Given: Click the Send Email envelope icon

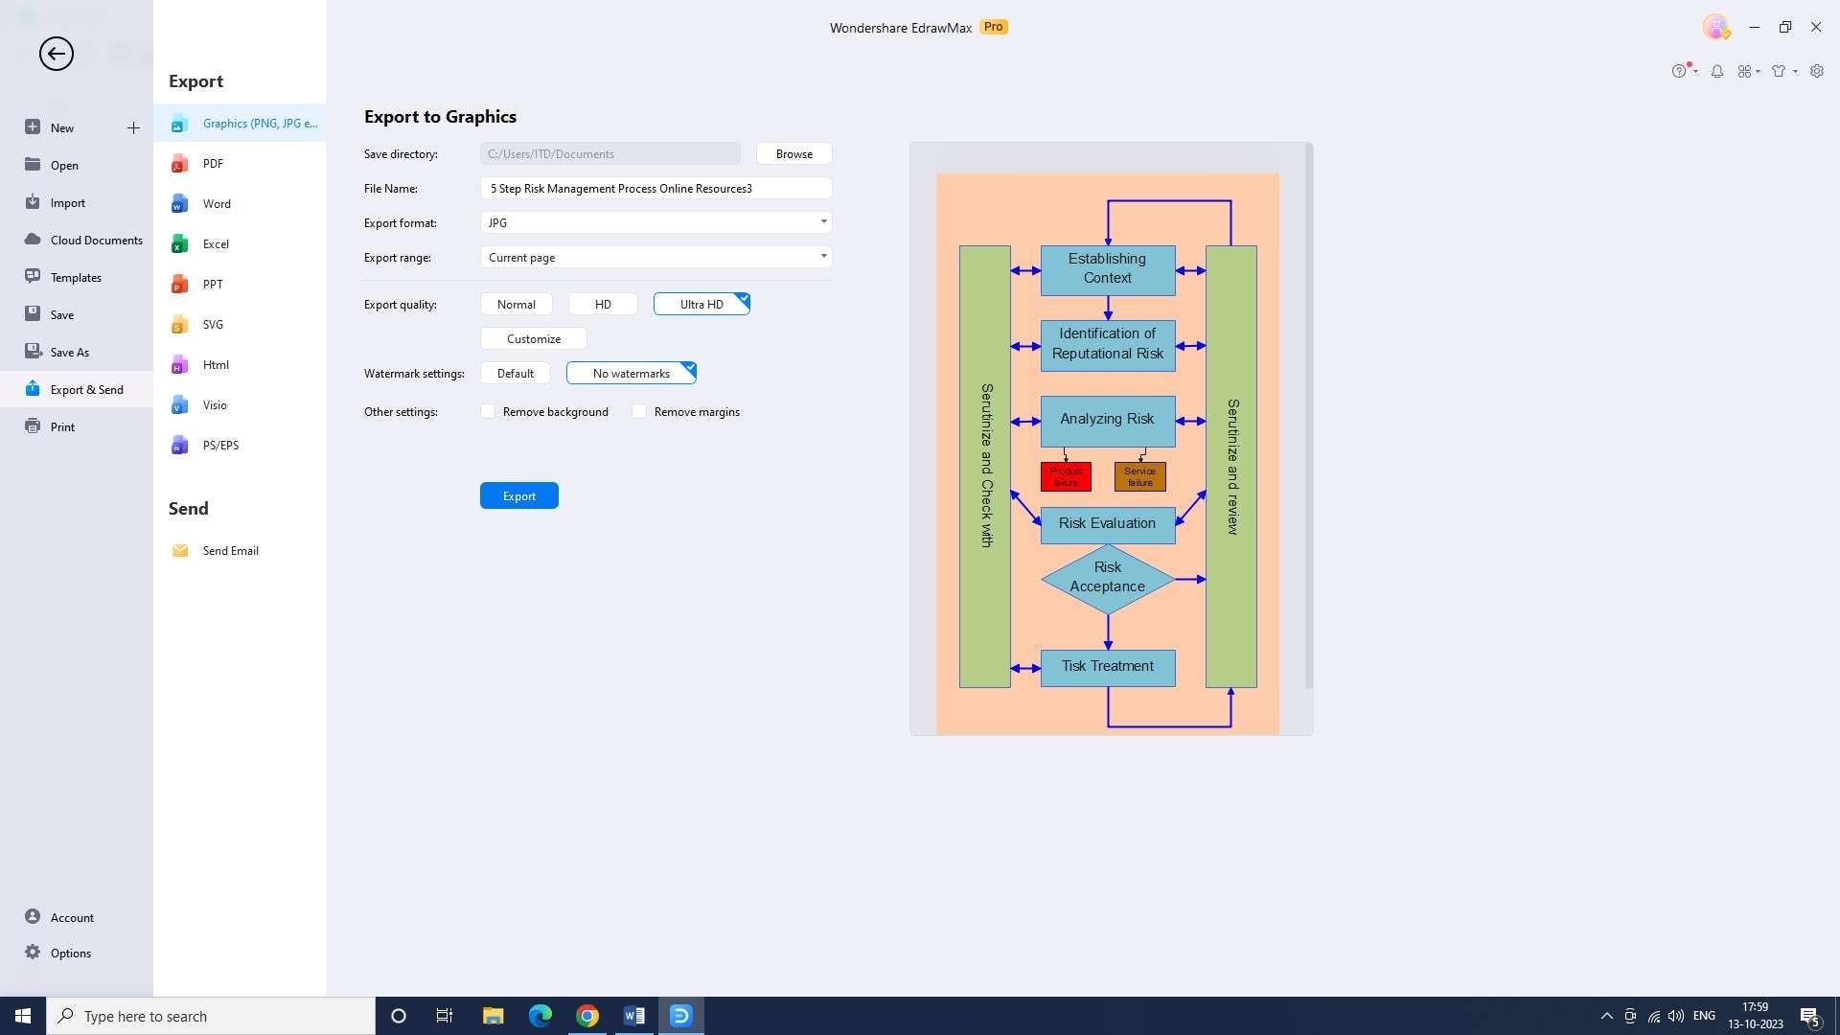Looking at the screenshot, I should [x=179, y=551].
